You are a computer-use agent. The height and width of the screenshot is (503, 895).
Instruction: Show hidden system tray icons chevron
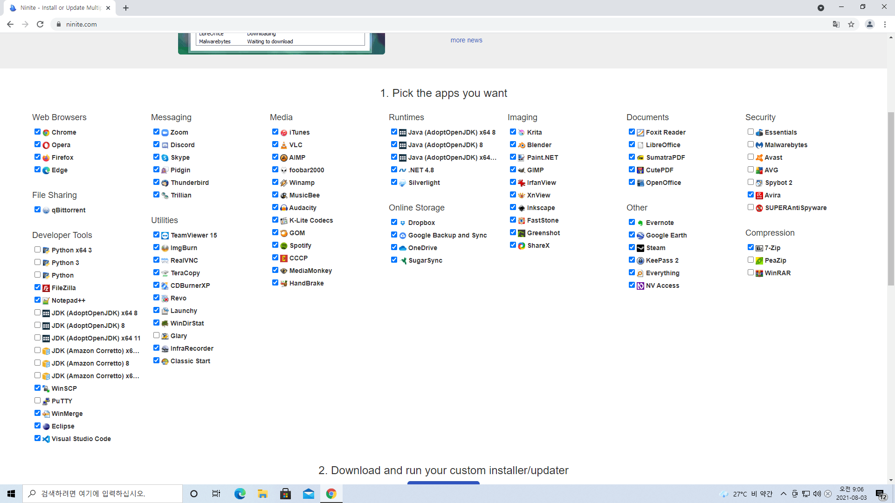[784, 494]
